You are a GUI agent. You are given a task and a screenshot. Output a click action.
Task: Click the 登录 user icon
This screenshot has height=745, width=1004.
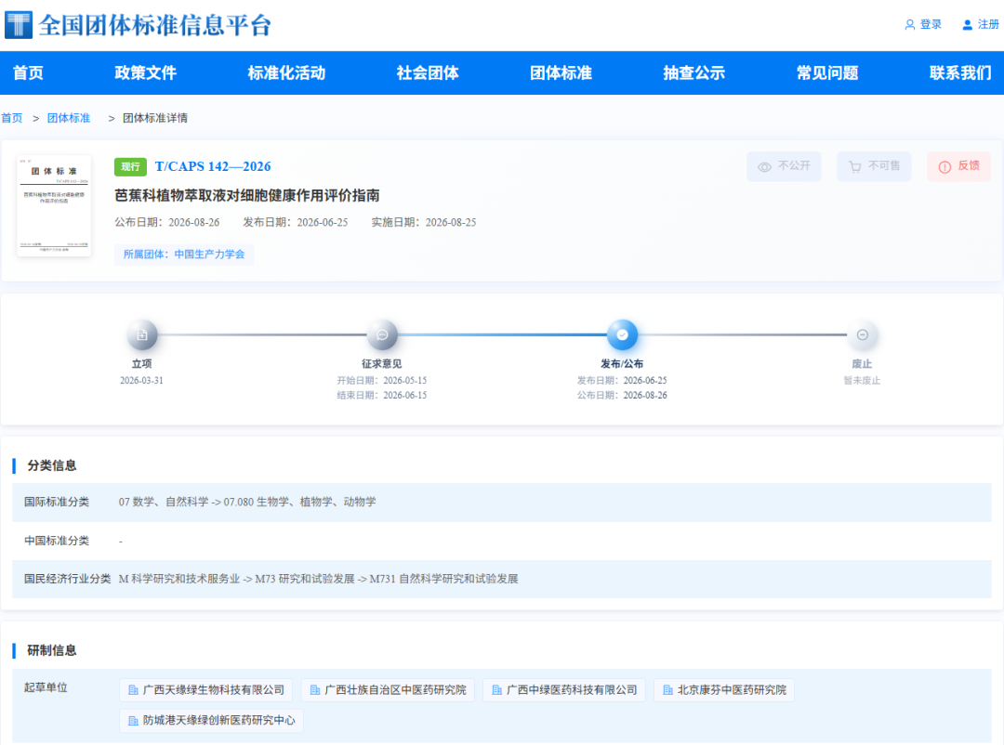pyautogui.click(x=909, y=25)
